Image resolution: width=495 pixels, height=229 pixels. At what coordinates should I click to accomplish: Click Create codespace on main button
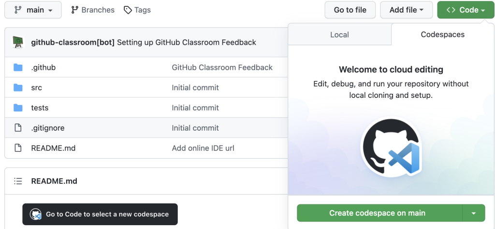tap(377, 213)
